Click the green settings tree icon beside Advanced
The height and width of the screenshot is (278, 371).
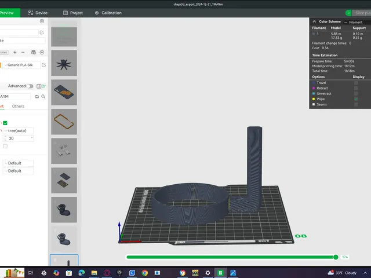pos(44,86)
